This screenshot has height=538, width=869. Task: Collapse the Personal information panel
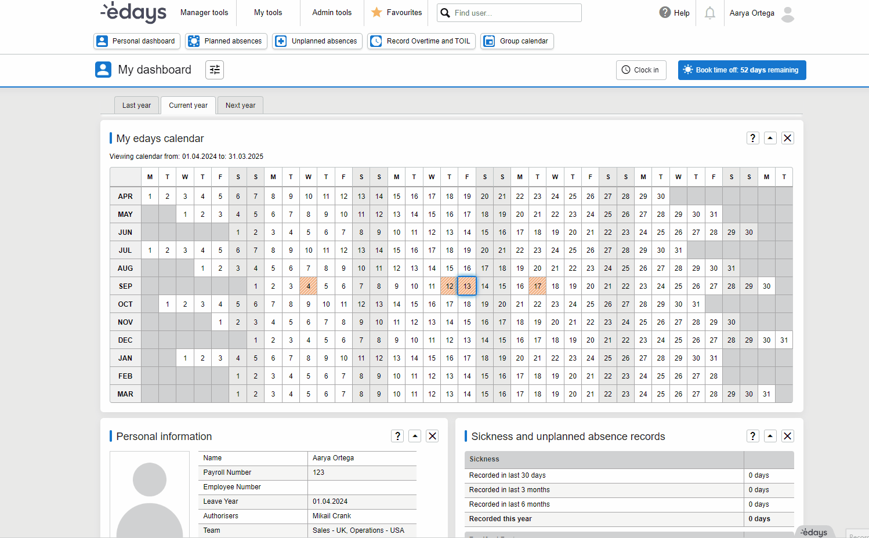[x=415, y=436]
